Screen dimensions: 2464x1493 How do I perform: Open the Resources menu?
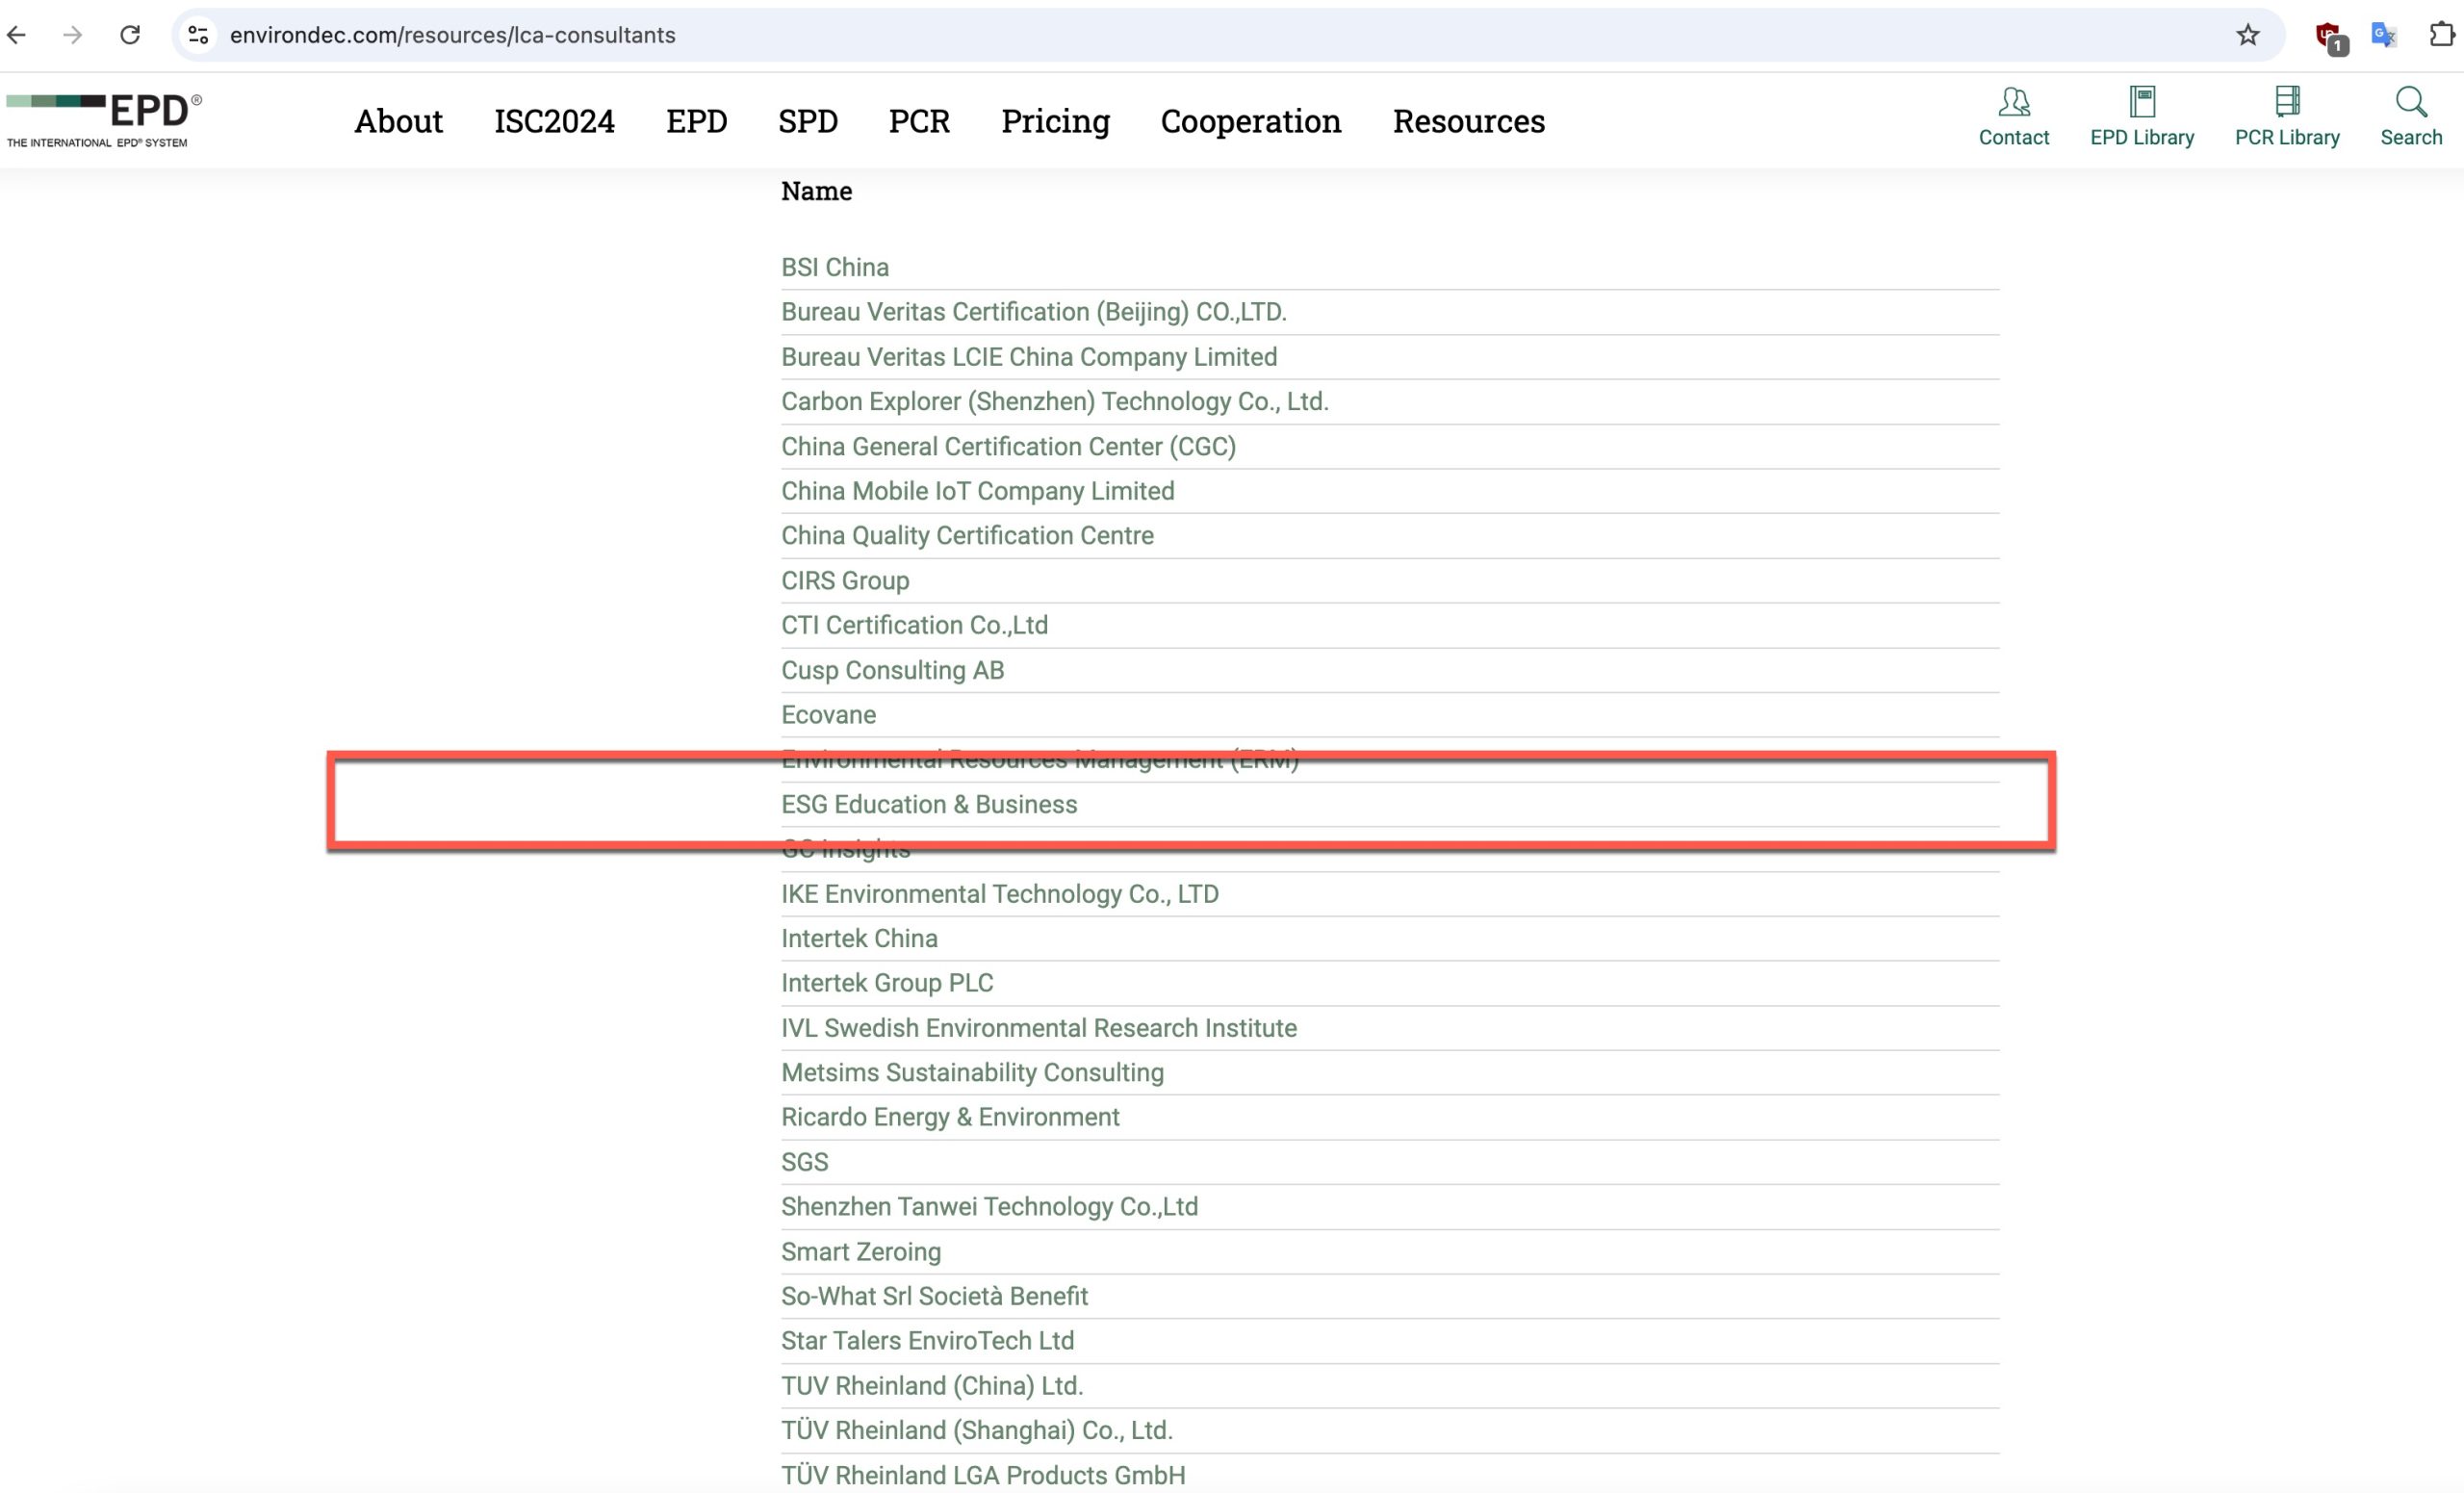[x=1469, y=121]
